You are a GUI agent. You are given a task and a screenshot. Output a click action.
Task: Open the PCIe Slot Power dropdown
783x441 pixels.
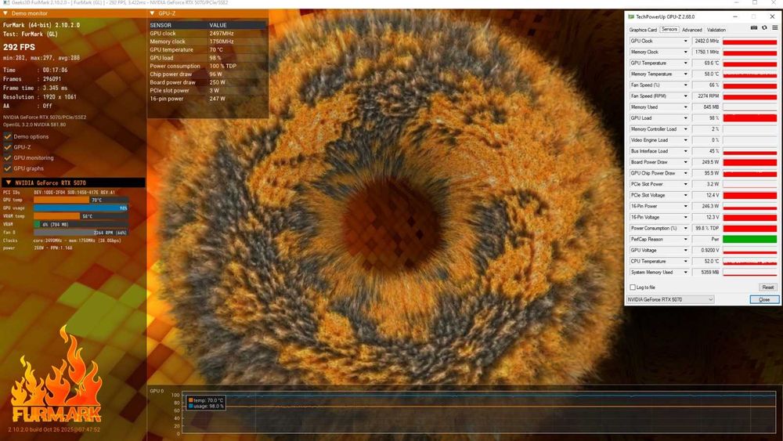click(685, 184)
